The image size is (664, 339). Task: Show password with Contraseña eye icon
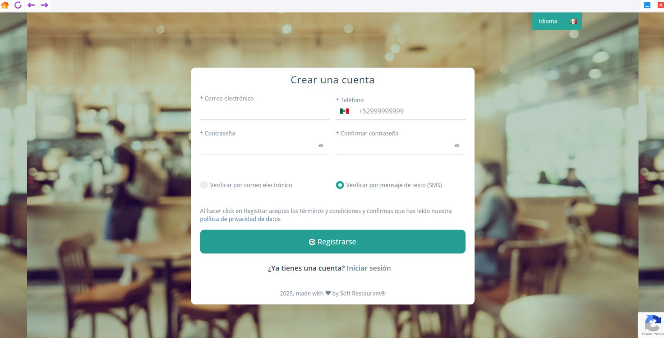coord(321,146)
